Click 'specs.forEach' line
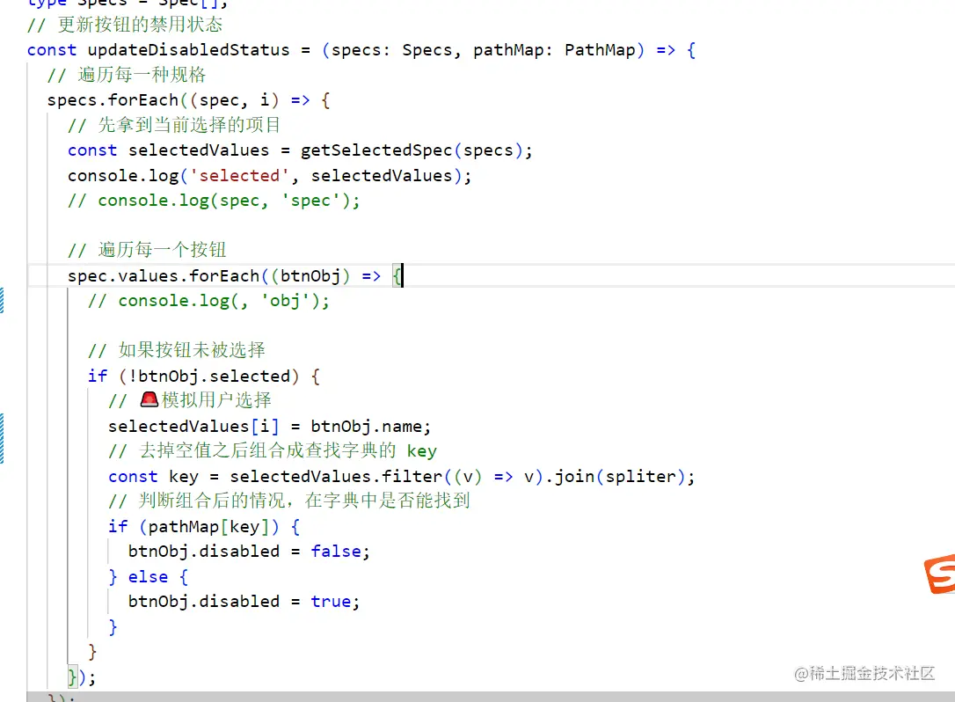 pos(189,100)
